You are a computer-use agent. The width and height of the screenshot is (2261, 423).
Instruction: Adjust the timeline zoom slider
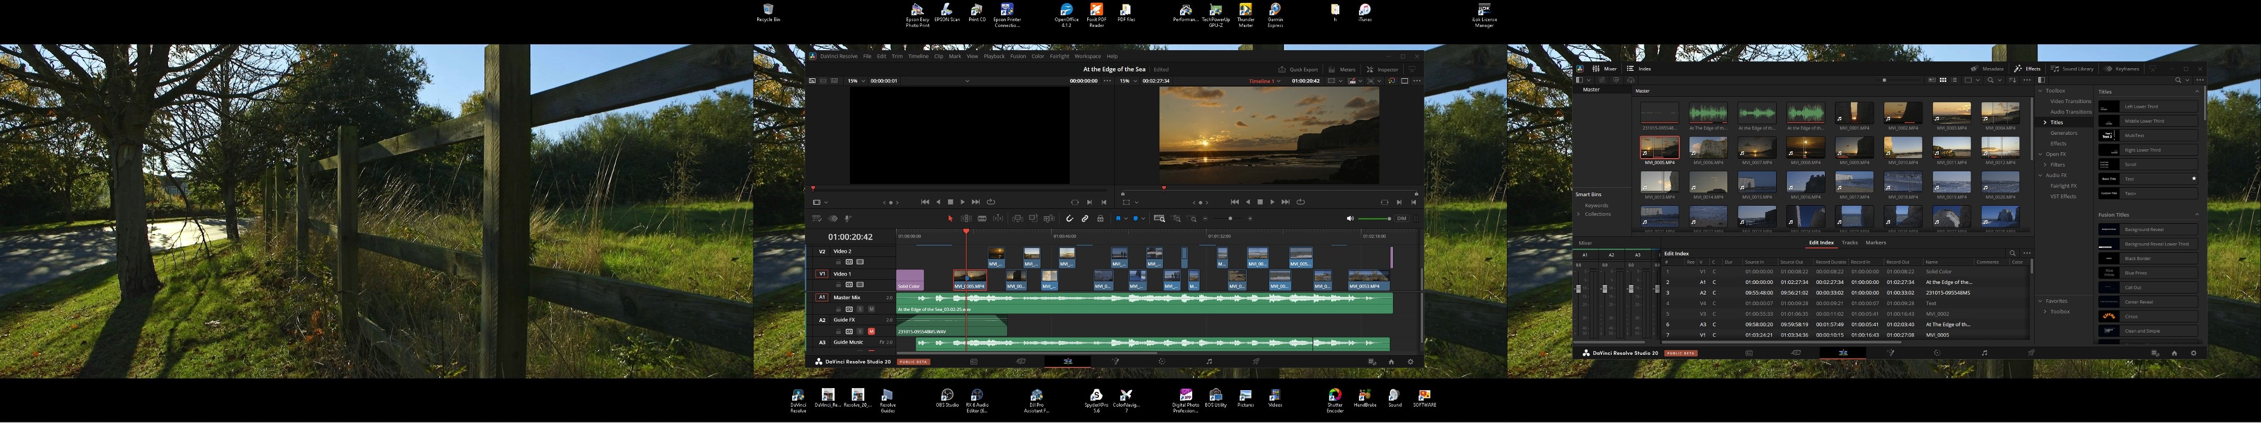(x=1230, y=219)
